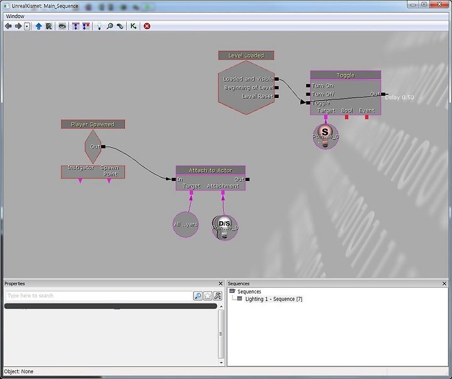Click the Attachment variable connector

(223, 192)
